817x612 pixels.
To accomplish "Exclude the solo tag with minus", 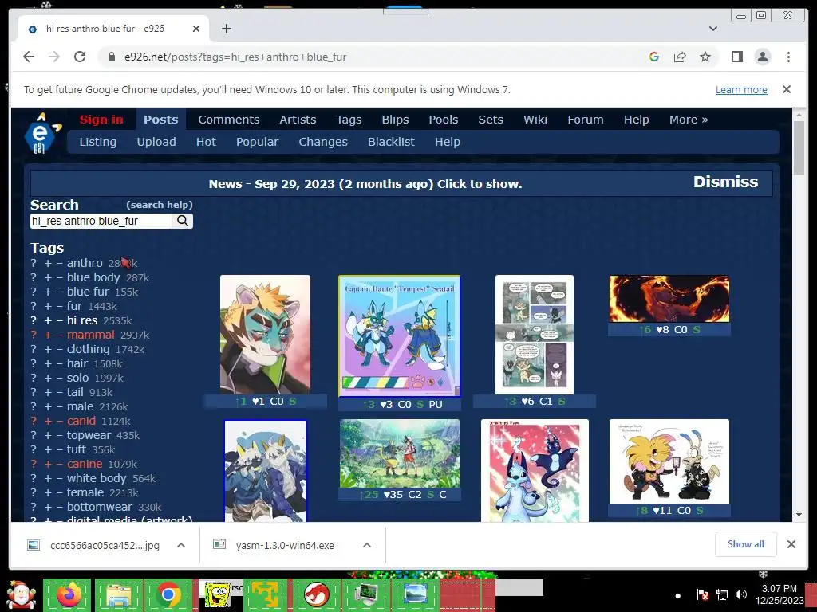I will coord(59,378).
